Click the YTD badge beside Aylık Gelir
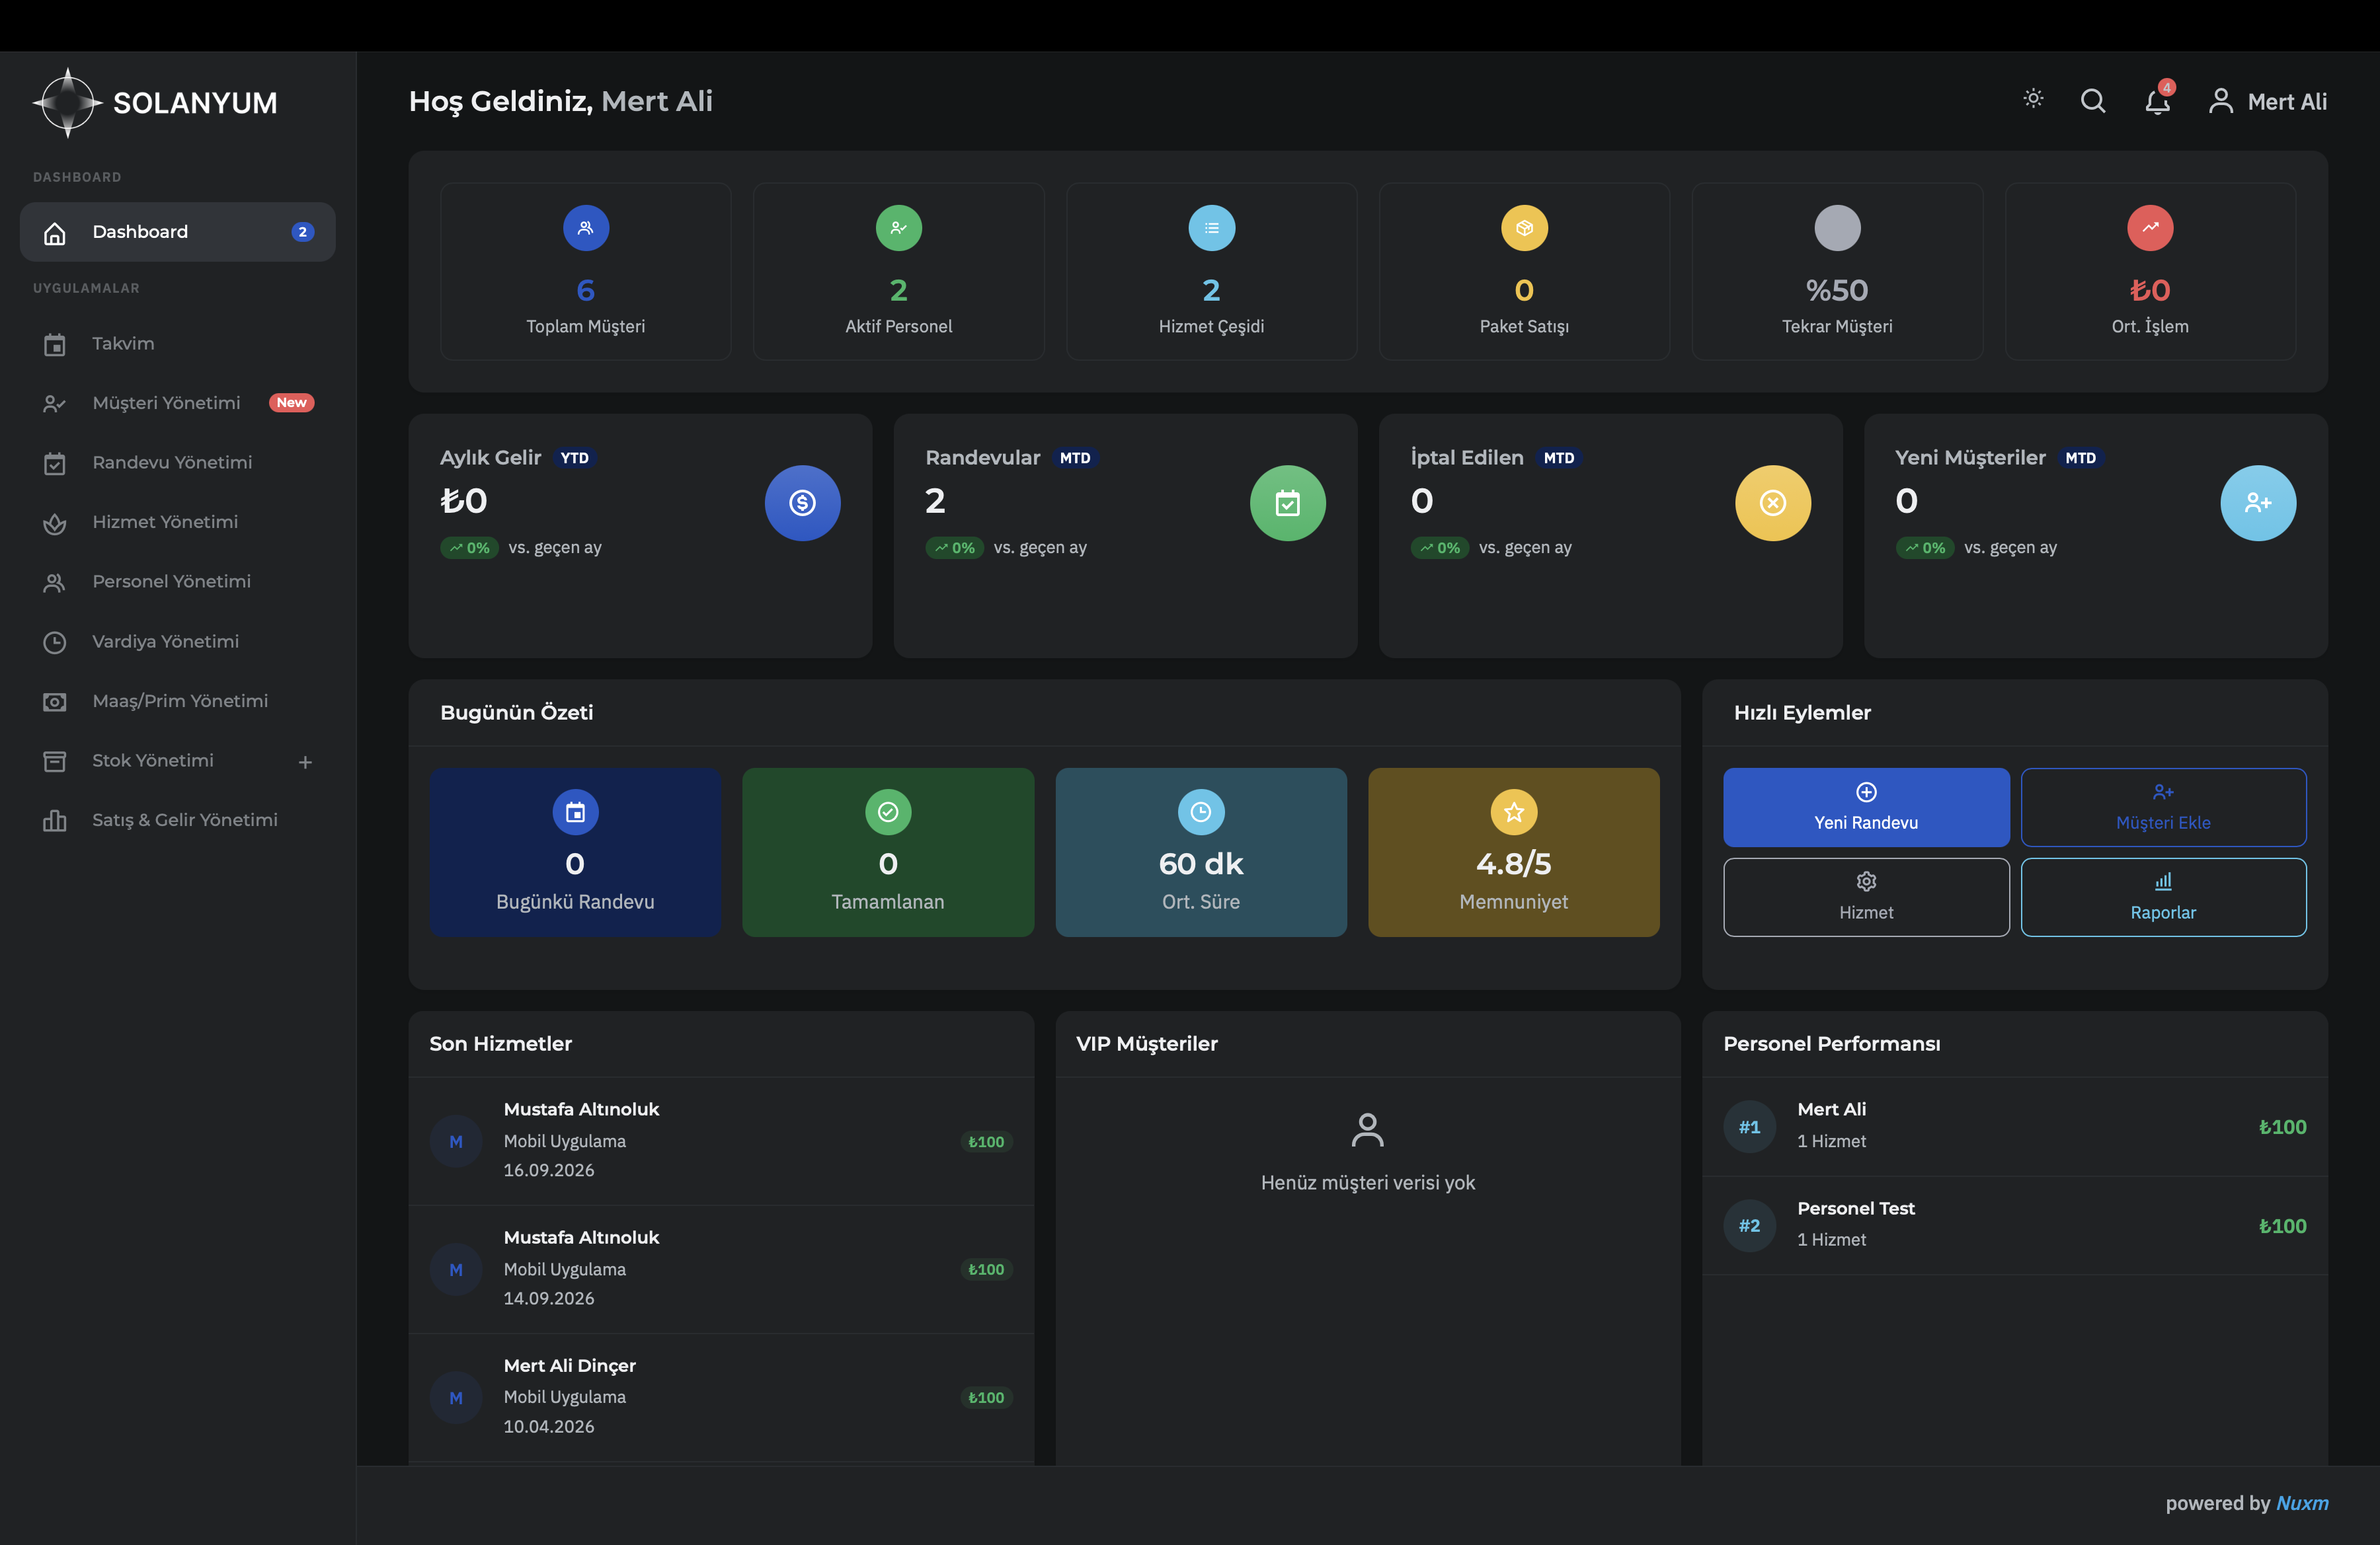 (x=574, y=458)
